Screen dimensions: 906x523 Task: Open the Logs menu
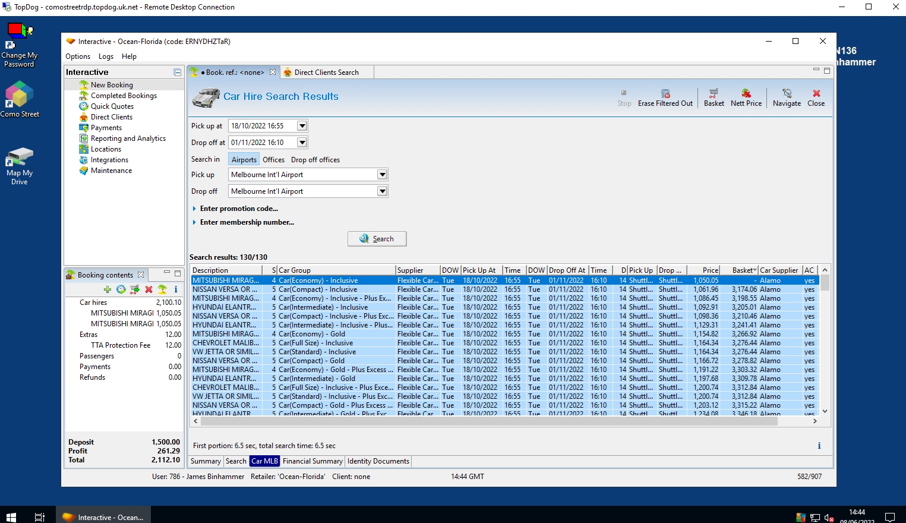(106, 56)
